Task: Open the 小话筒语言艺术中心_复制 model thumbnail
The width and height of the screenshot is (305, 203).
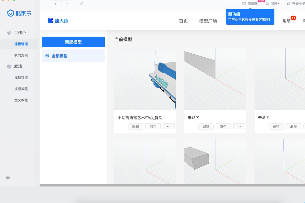Action: pos(145,79)
